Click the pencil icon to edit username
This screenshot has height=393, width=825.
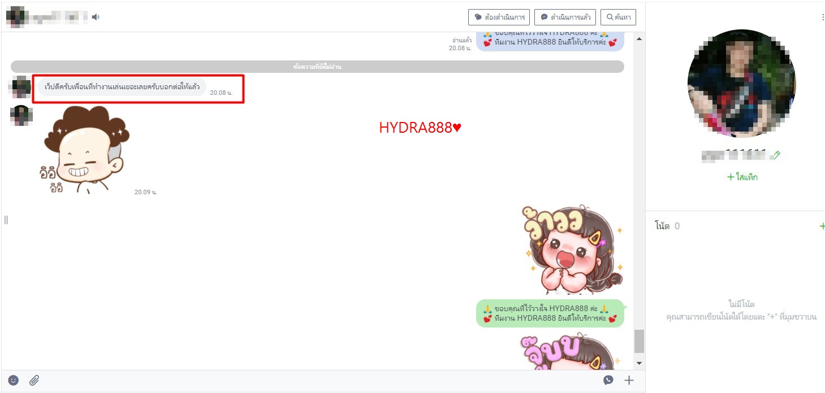[776, 154]
